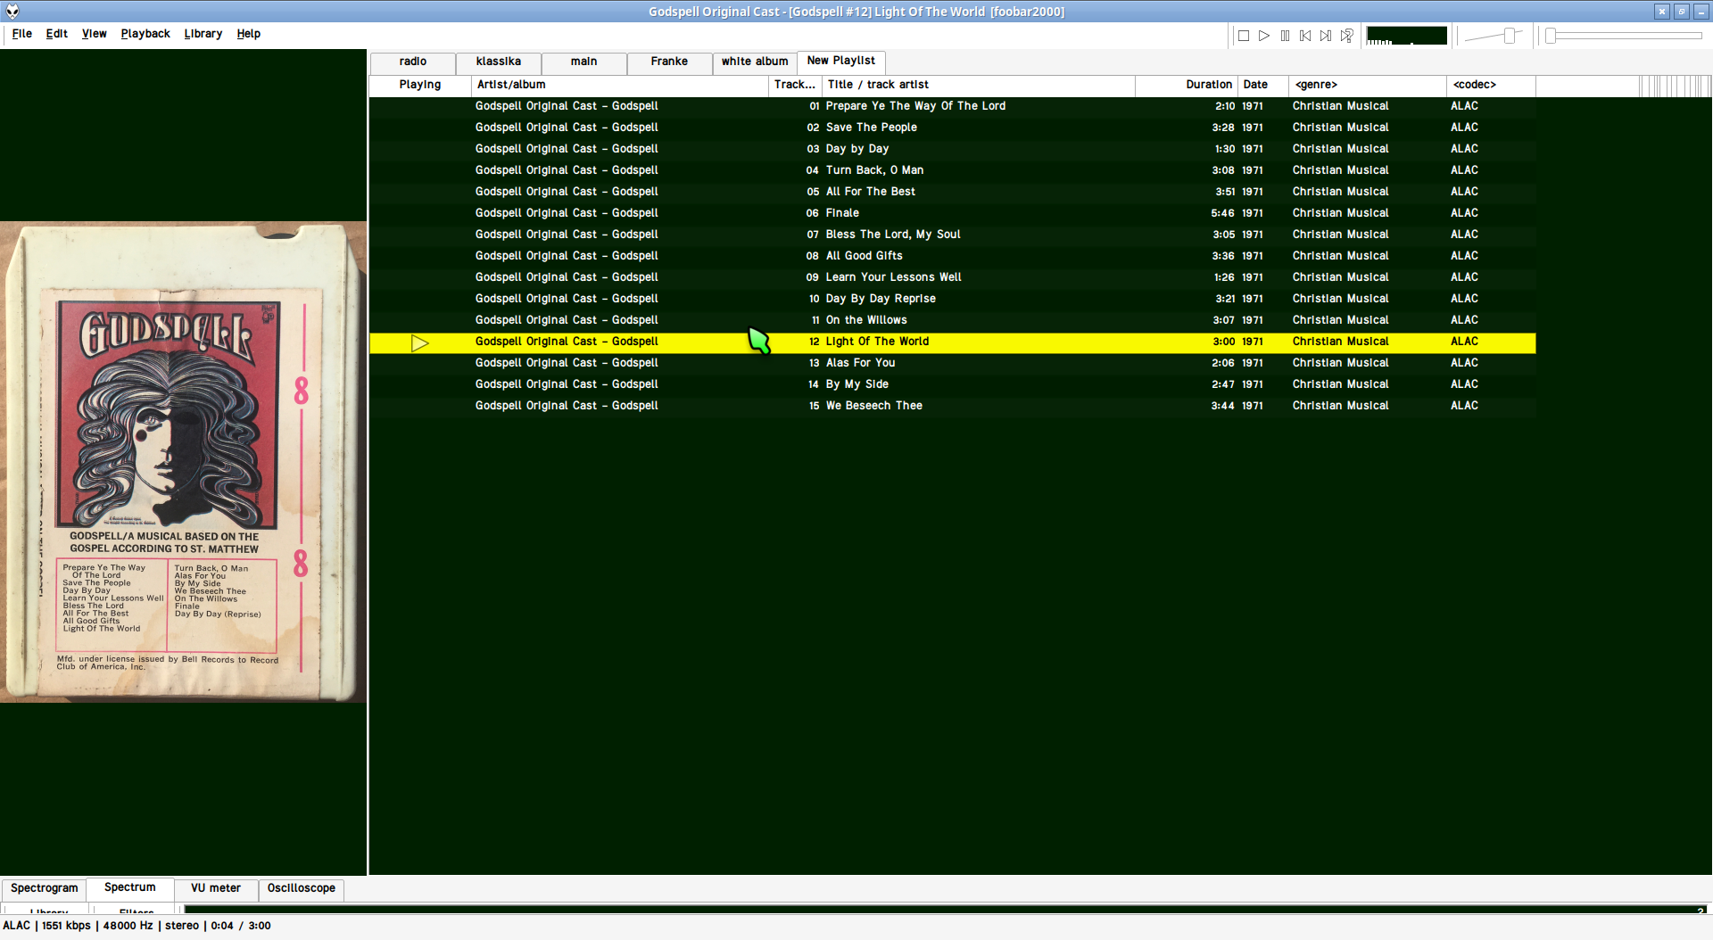Select track 'Learn Your Lessons Well'
1713x940 pixels.
(953, 278)
